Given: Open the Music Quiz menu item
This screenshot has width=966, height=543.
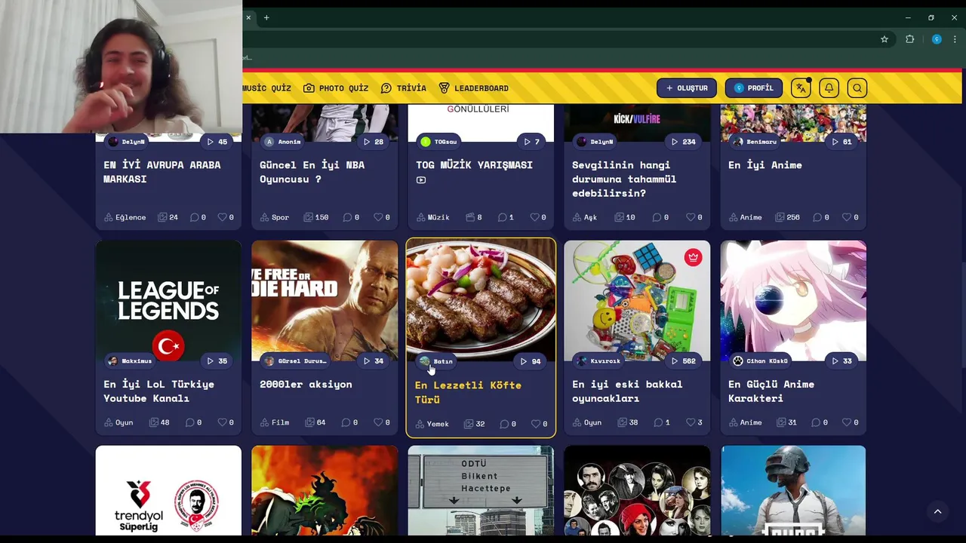Looking at the screenshot, I should pyautogui.click(x=266, y=88).
